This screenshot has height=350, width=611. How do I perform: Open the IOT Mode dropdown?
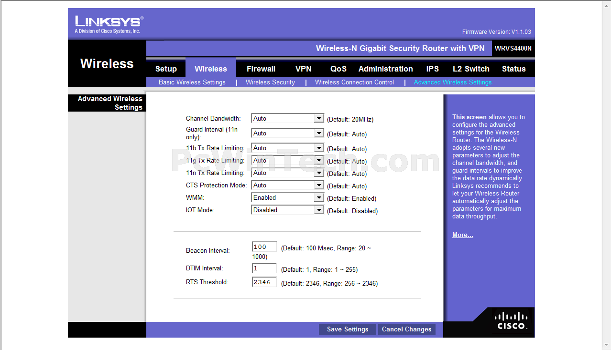pyautogui.click(x=288, y=210)
